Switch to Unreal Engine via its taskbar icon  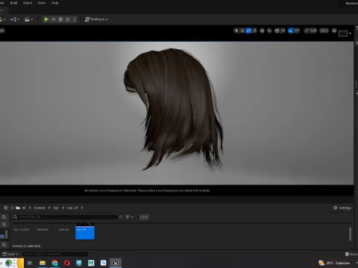pos(116,263)
